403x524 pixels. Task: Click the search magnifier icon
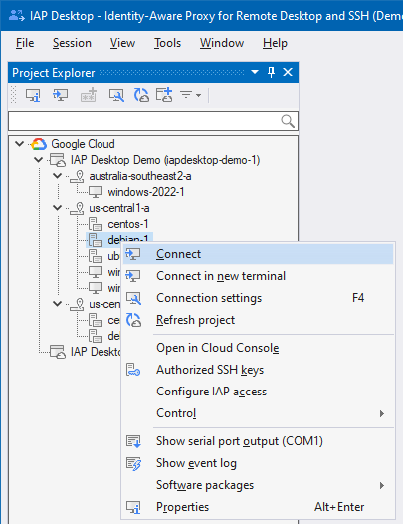288,121
